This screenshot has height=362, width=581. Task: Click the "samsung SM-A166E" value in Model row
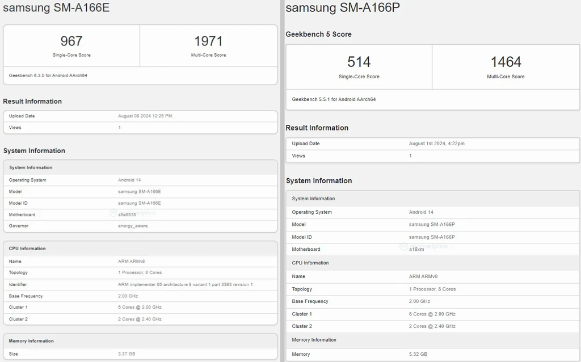click(x=140, y=192)
